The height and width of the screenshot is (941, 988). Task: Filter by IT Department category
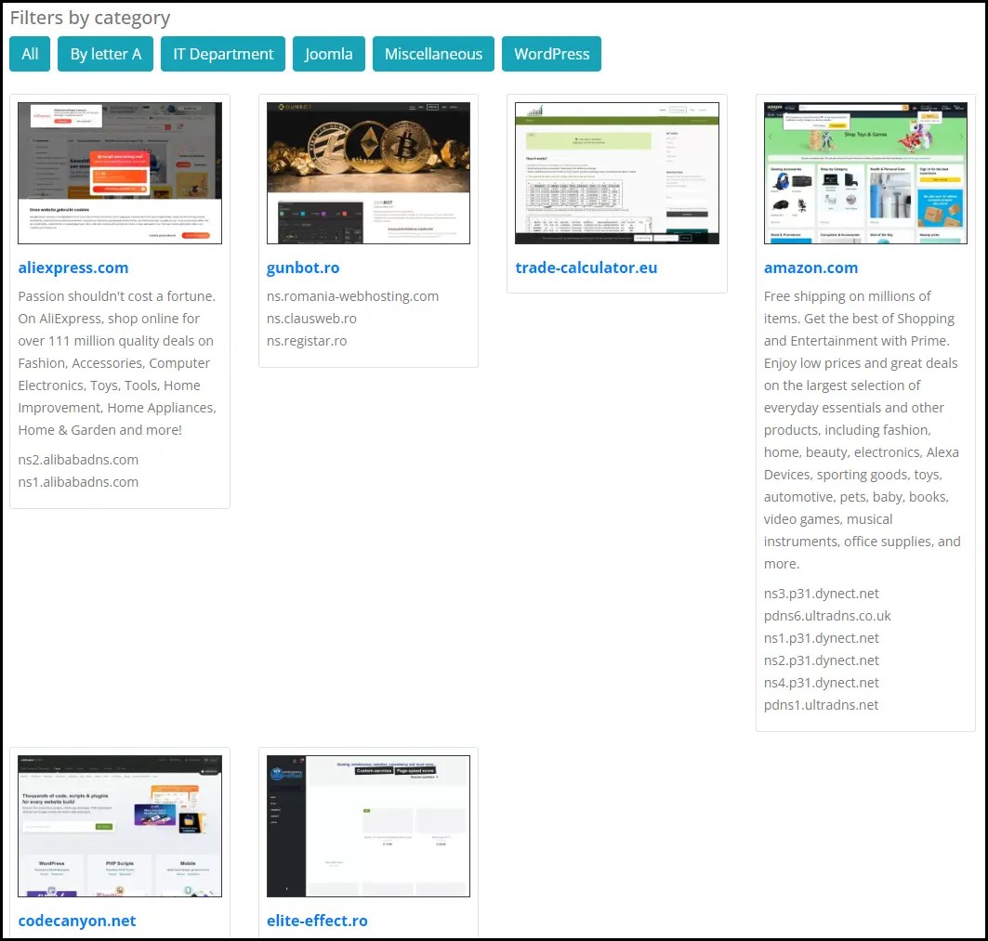click(223, 54)
